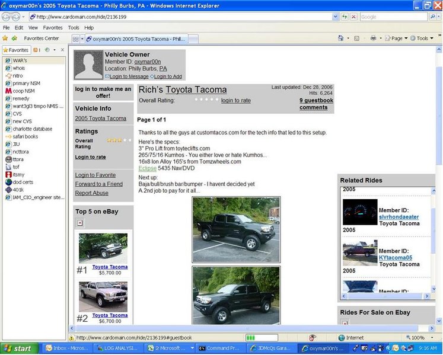
Task: Click the browser Forward arrow button
Action: coord(15,17)
